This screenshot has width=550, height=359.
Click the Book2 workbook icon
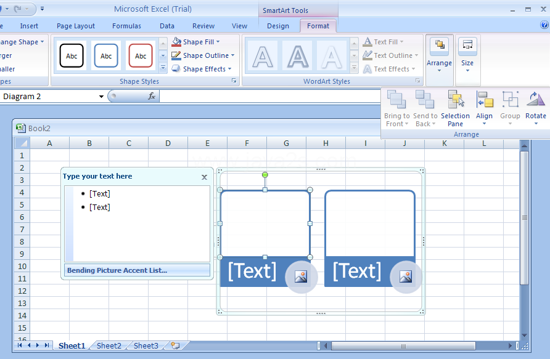click(21, 128)
